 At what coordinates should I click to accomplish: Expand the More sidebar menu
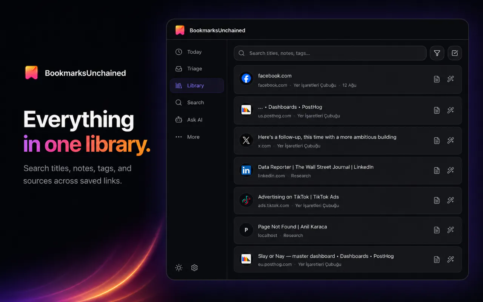click(197, 137)
